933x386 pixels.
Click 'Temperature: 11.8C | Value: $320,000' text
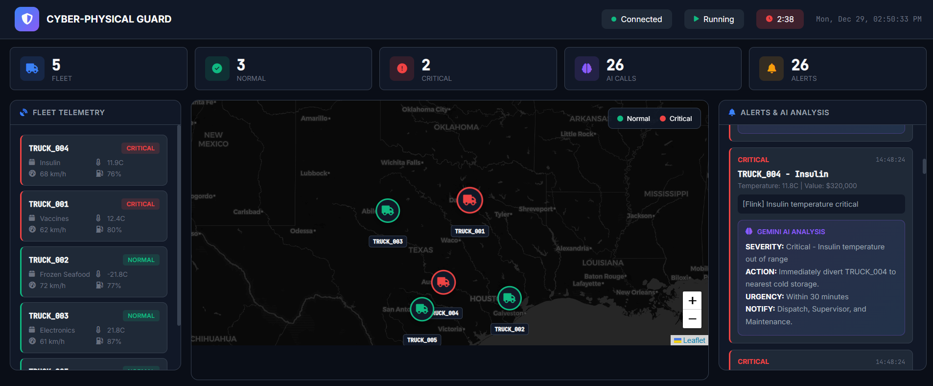(x=797, y=186)
